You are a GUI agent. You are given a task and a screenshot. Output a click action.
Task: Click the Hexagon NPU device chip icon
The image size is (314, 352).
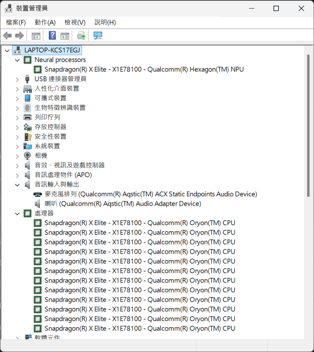click(38, 70)
